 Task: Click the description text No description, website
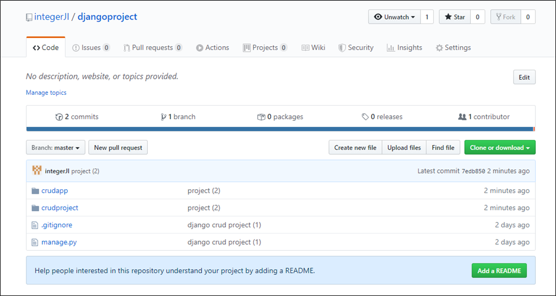[102, 76]
